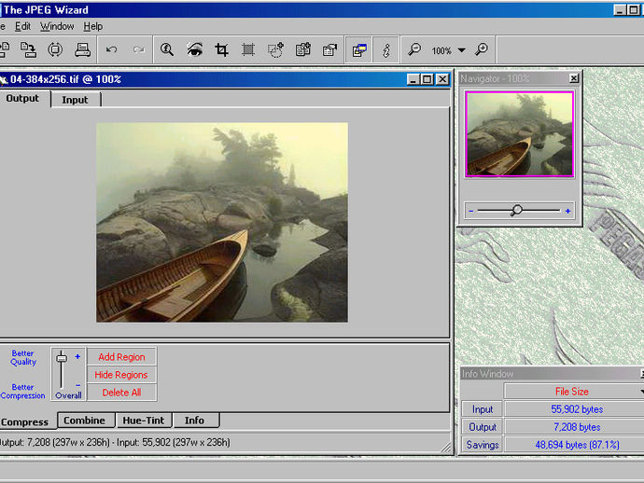Click the Navigator plus zoom button
The width and height of the screenshot is (644, 483).
567,211
